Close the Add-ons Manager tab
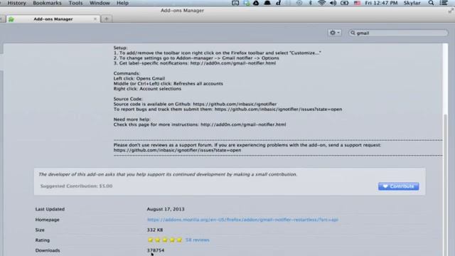 click(95, 19)
